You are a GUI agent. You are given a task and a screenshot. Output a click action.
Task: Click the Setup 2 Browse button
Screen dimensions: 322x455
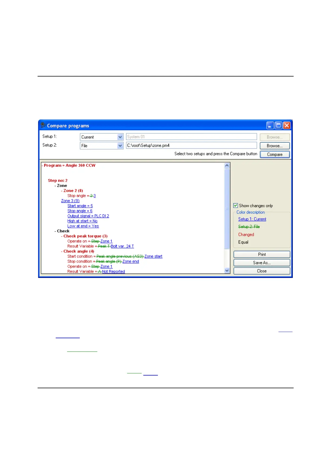click(x=275, y=146)
